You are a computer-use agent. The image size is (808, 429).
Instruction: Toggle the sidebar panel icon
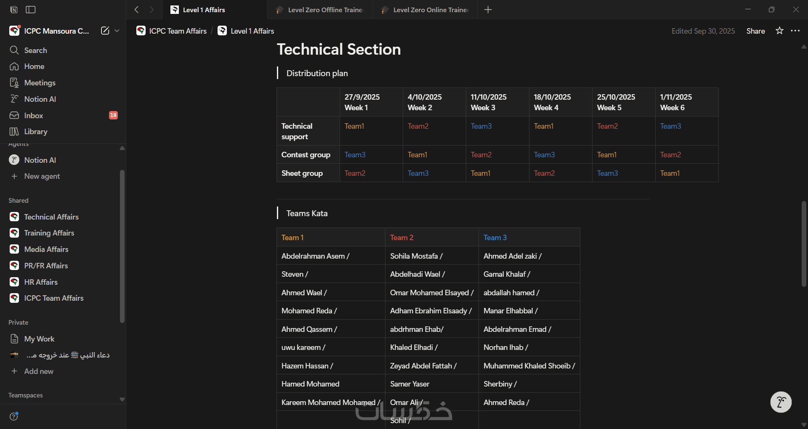(x=31, y=10)
